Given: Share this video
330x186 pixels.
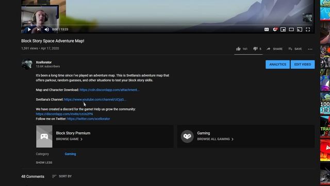Looking at the screenshot, I should (x=275, y=49).
